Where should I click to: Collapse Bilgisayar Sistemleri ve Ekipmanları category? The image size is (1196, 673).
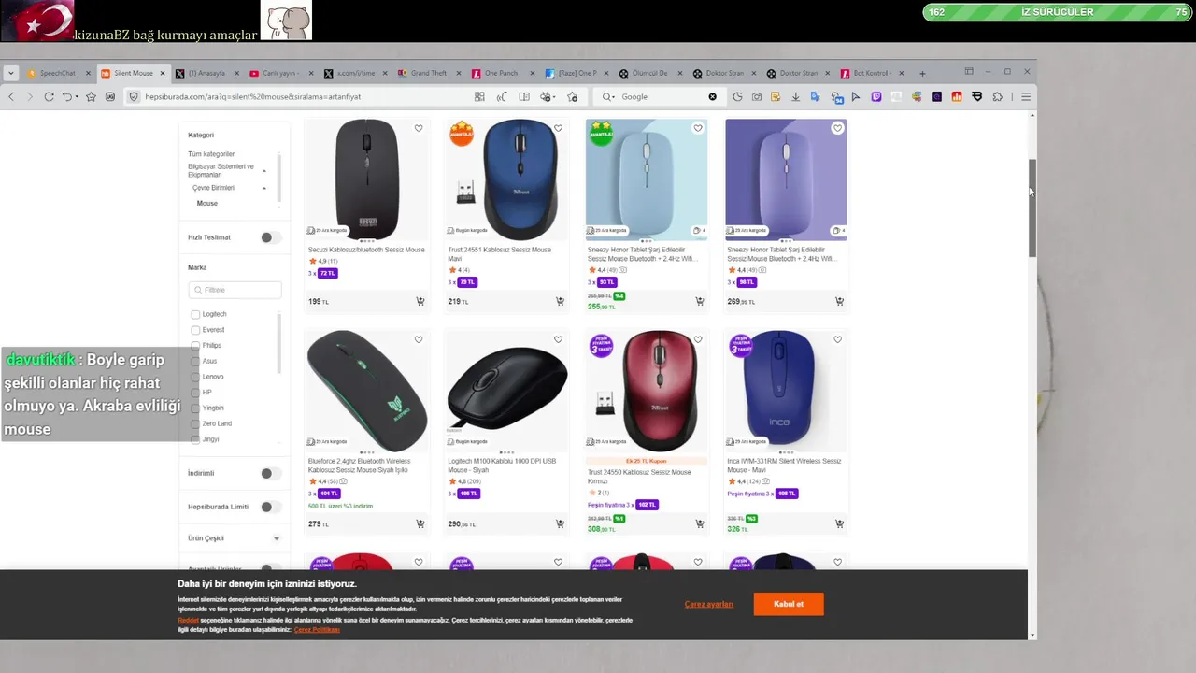264,170
